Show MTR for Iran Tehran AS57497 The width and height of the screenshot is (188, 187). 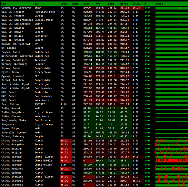pyautogui.click(x=147, y=104)
